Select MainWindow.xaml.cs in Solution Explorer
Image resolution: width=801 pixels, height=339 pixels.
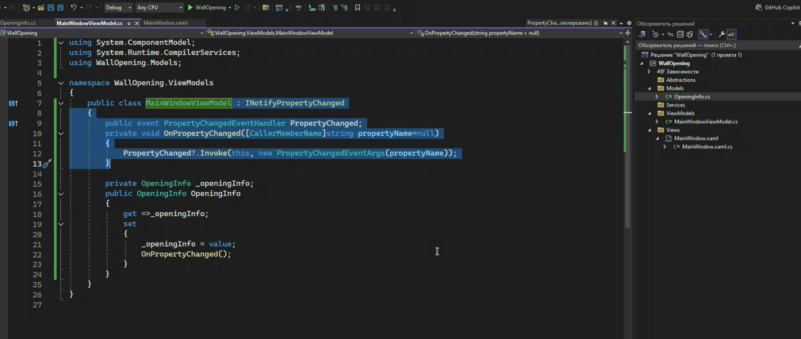pos(707,147)
